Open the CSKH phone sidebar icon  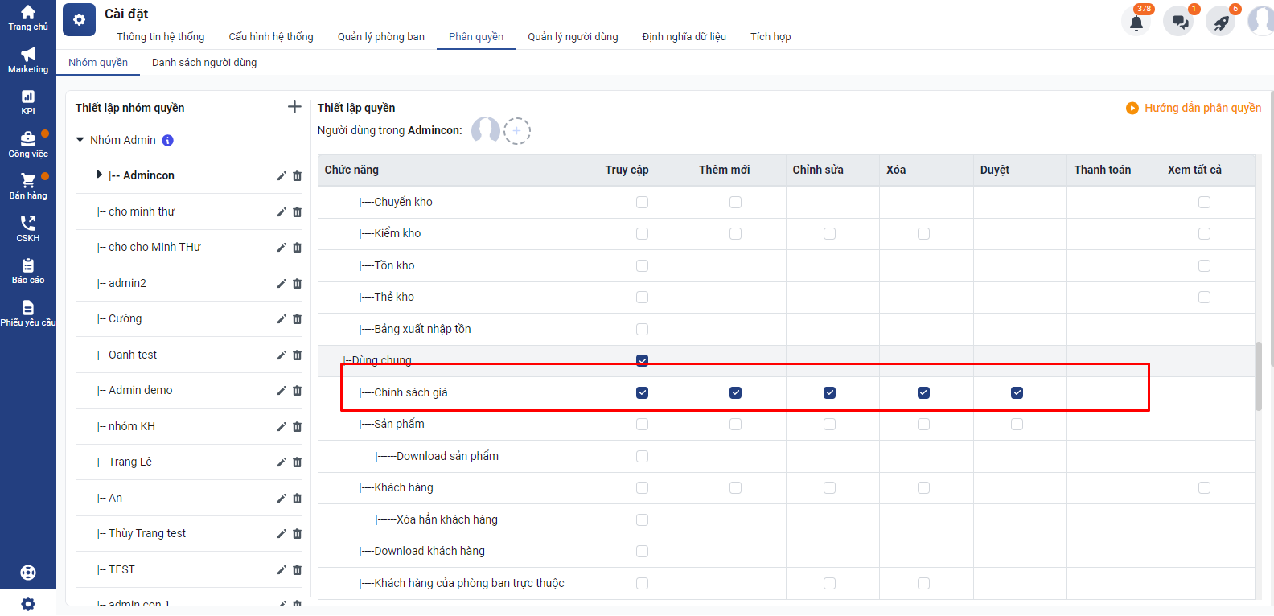tap(28, 228)
